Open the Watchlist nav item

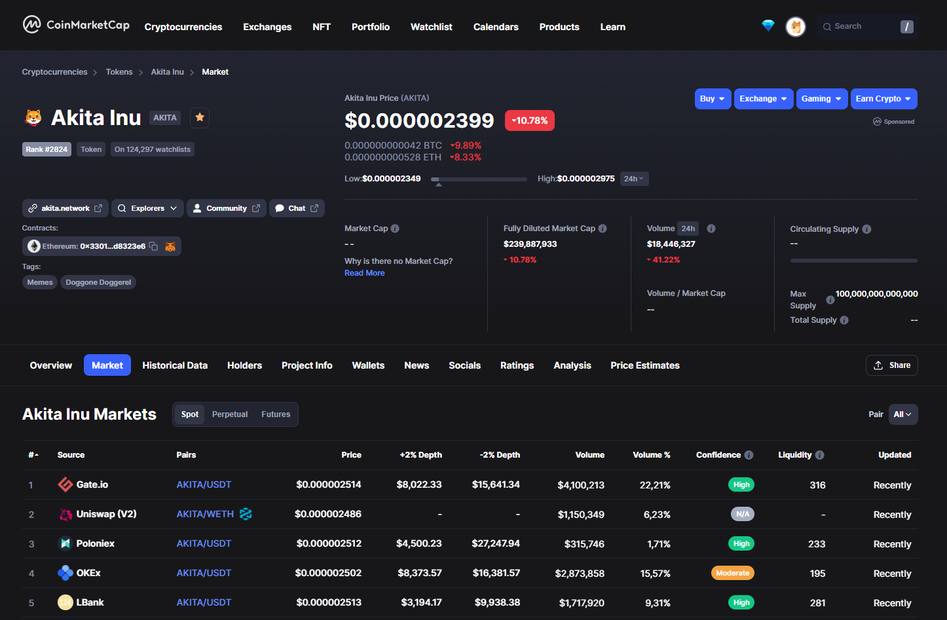point(432,27)
